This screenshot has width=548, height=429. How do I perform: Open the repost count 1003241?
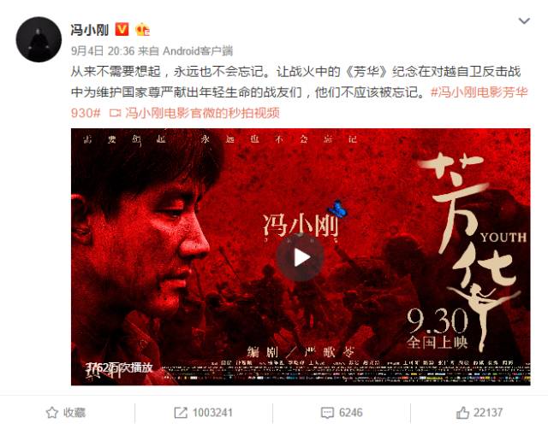(212, 413)
